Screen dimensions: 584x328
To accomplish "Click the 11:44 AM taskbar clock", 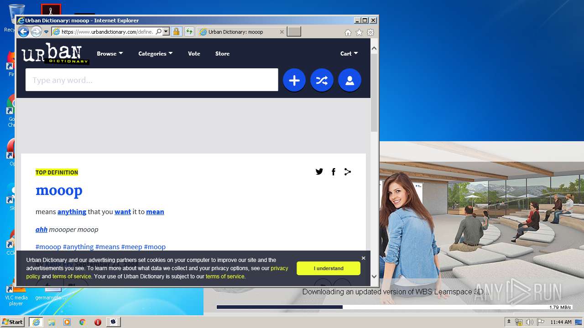I will [561, 322].
